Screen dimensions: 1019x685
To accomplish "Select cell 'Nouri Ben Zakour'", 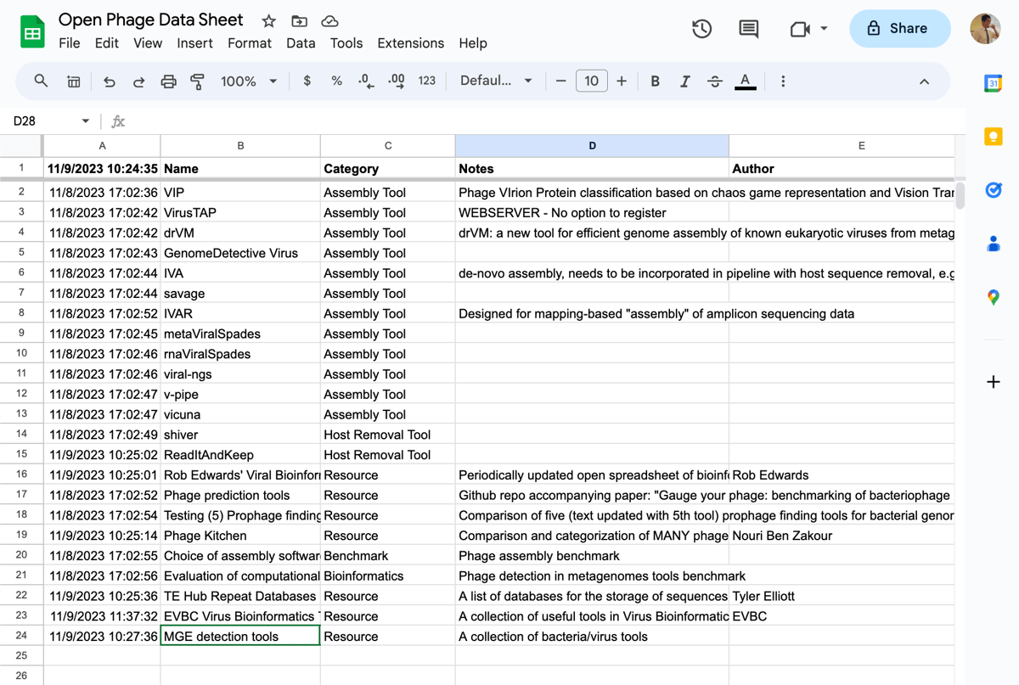I will [x=842, y=536].
